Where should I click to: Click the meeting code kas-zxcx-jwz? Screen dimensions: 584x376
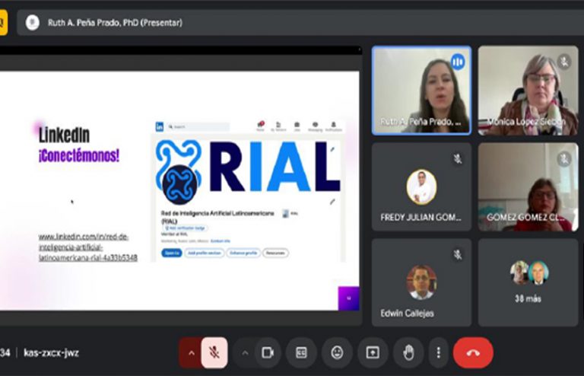pos(51,352)
